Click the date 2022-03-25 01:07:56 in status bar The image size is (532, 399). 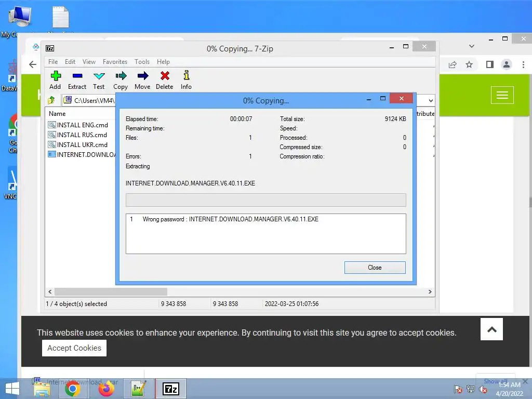click(x=292, y=303)
